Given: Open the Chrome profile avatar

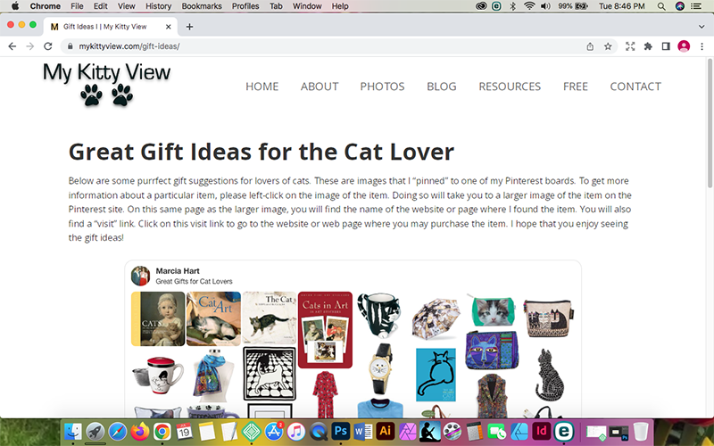Looking at the screenshot, I should (684, 46).
